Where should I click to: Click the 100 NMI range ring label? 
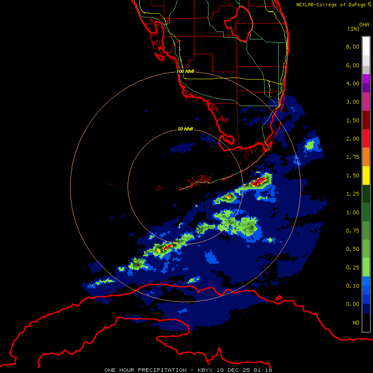click(x=185, y=71)
